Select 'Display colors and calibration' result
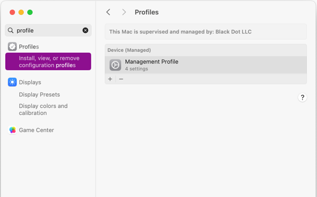This screenshot has width=317, height=197. (43, 109)
